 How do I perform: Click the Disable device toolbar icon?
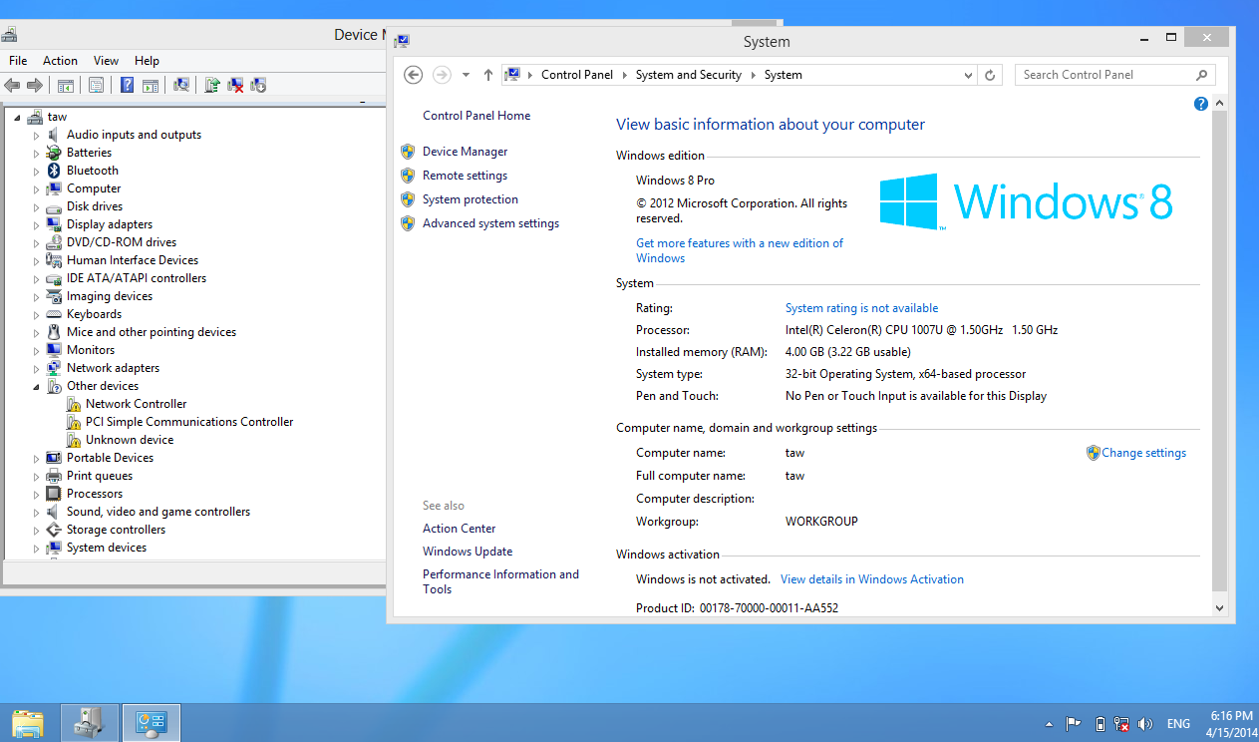pos(258,86)
